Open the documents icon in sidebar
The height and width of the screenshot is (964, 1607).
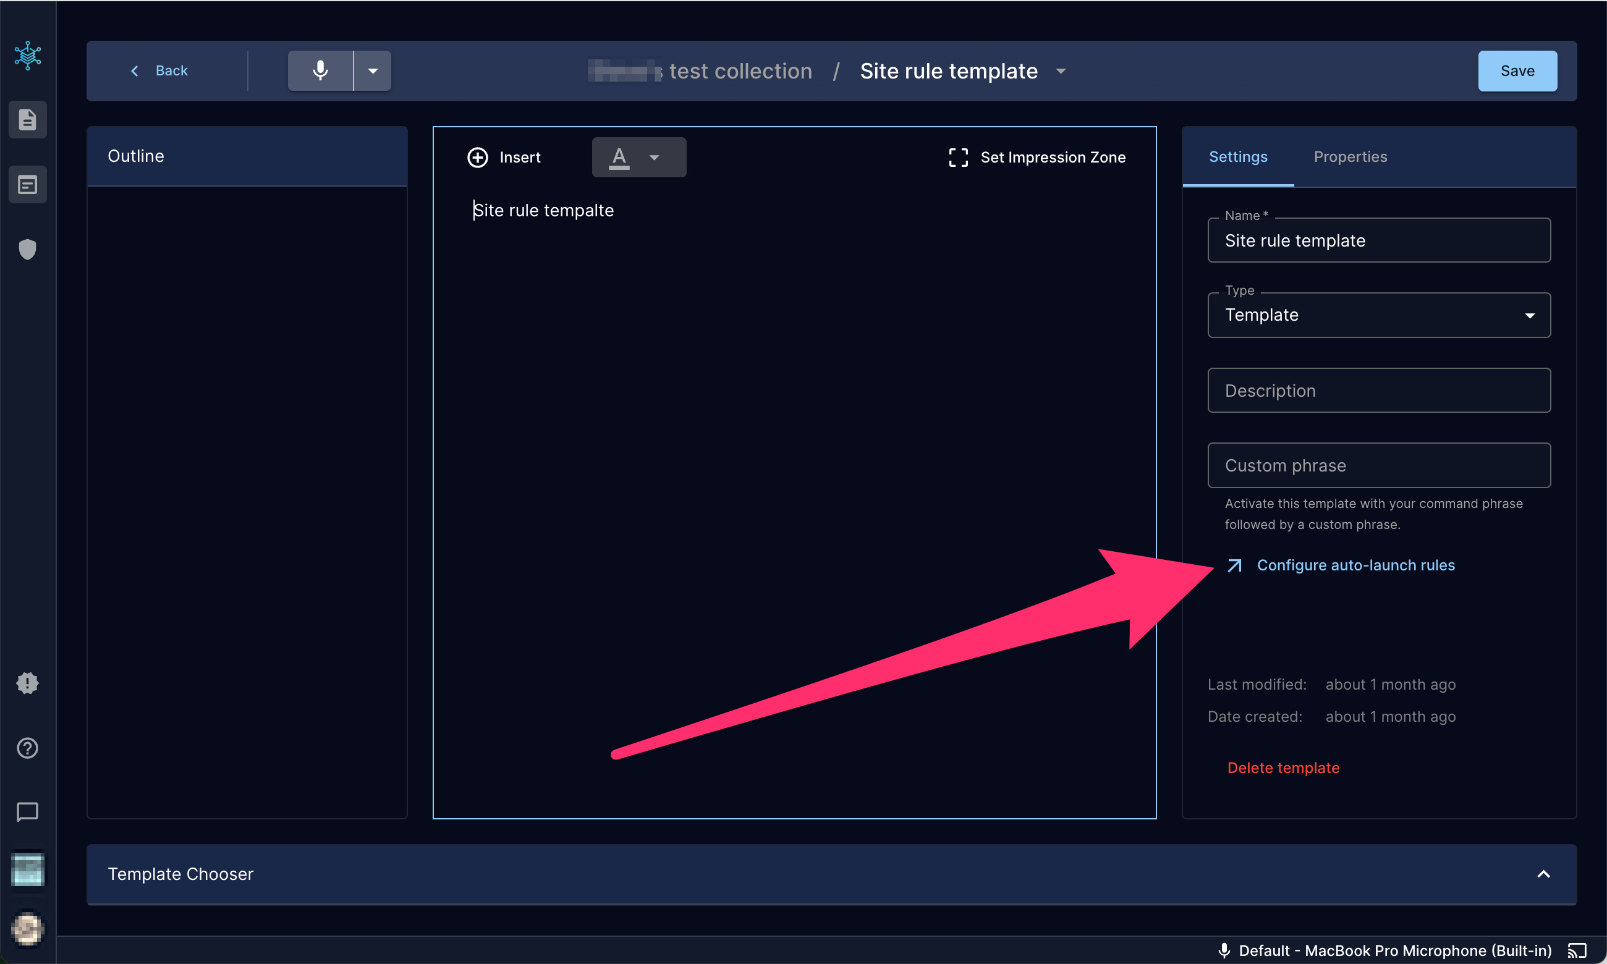pos(27,119)
